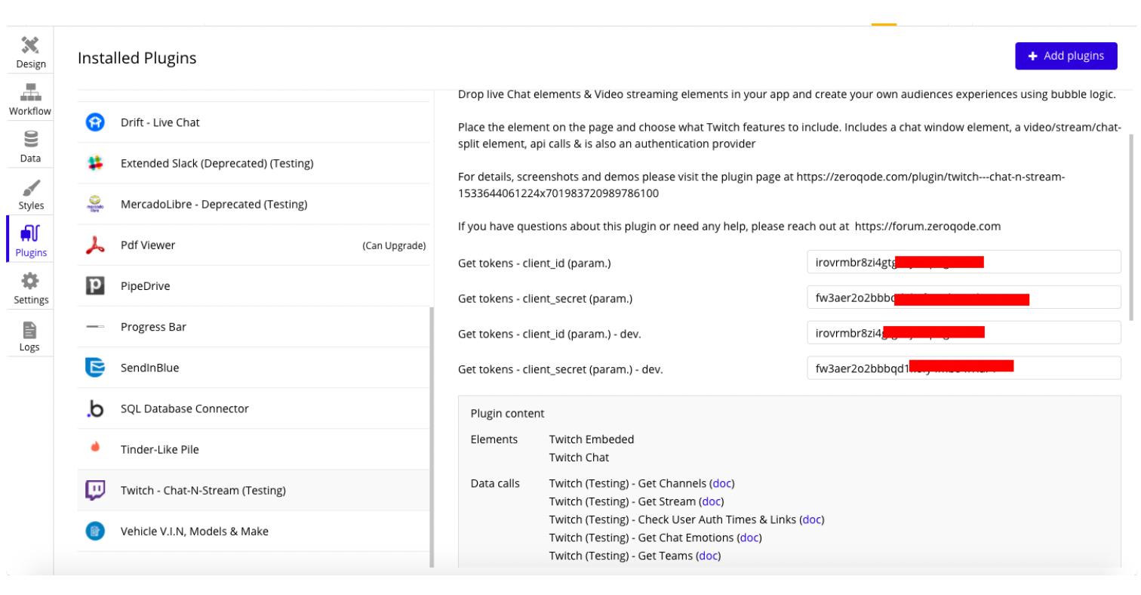This screenshot has width=1141, height=595.
Task: Click the Pdf Viewer plugin icon
Action: (95, 245)
